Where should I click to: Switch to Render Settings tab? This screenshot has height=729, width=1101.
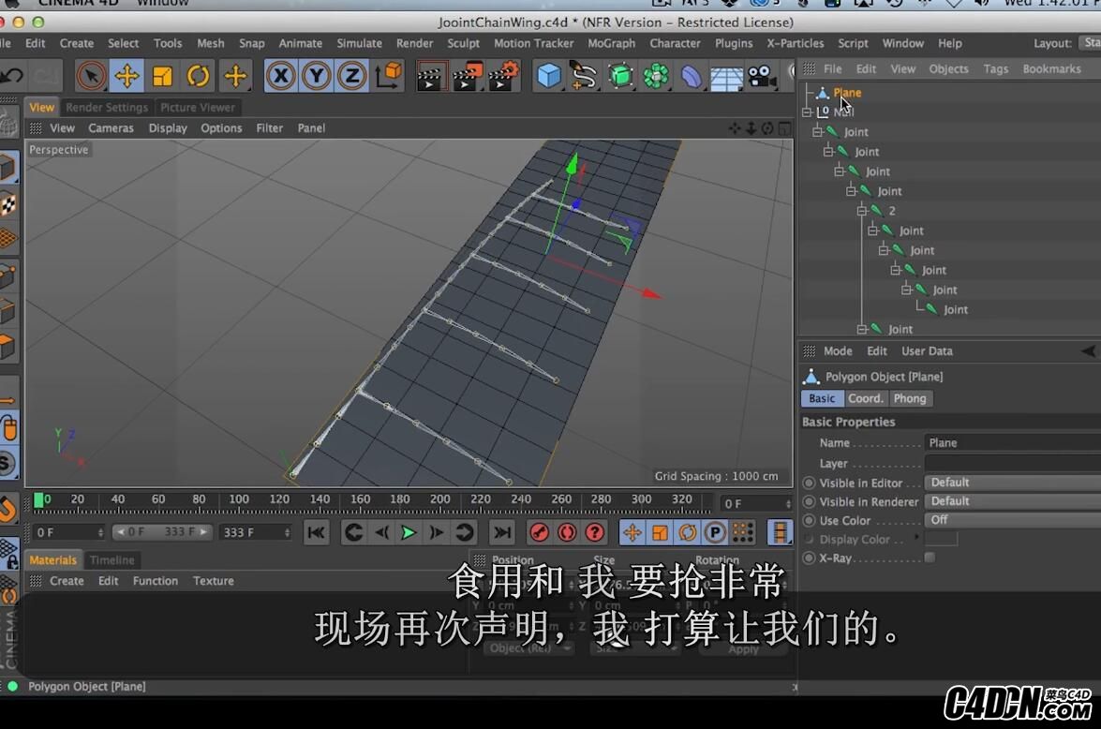(107, 108)
